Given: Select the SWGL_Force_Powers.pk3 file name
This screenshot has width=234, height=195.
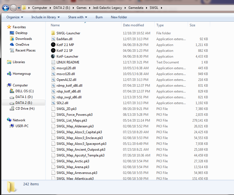Looking at the screenshot, I should [x=75, y=115].
